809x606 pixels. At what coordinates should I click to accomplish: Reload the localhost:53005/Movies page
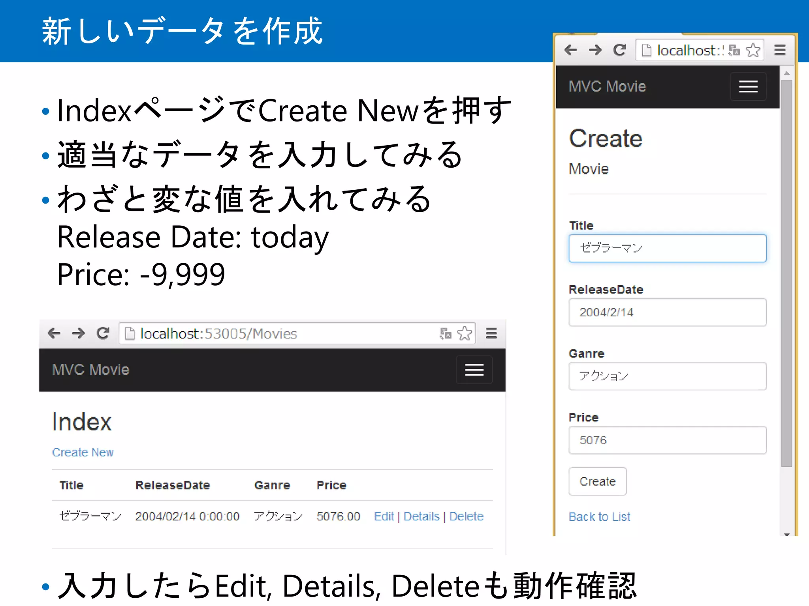coord(103,333)
